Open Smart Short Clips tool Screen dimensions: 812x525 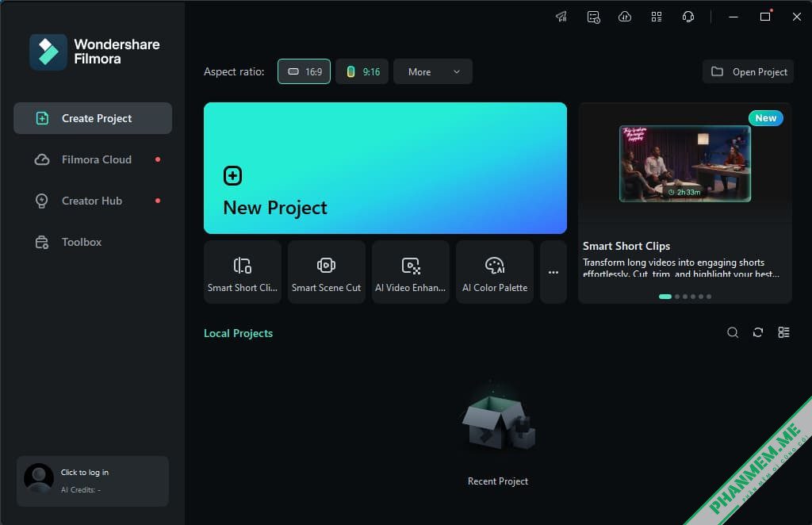(x=243, y=272)
